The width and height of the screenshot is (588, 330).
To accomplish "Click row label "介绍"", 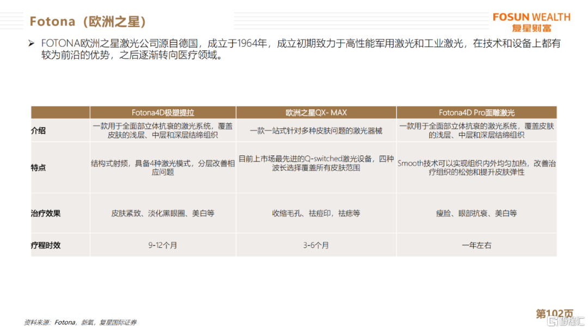I will point(38,130).
